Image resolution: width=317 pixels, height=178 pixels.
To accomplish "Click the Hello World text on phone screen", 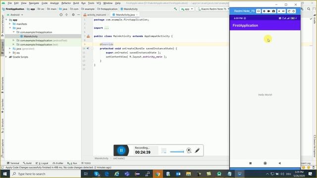I will tap(265, 94).
